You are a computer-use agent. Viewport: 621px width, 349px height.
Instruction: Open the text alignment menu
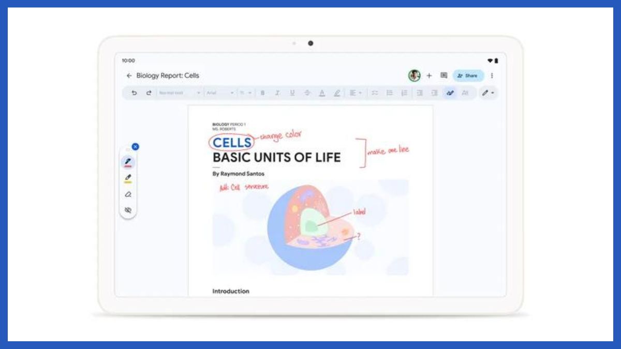click(x=355, y=93)
